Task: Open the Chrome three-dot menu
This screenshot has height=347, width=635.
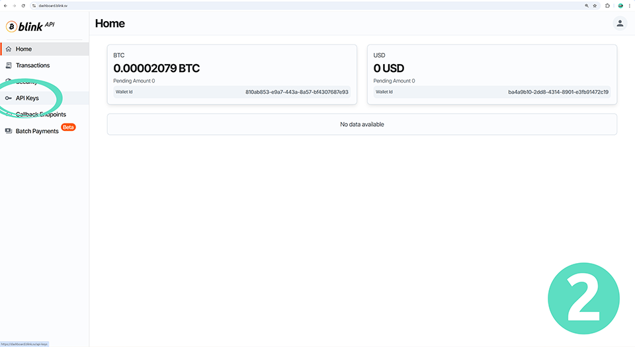Action: click(x=629, y=5)
